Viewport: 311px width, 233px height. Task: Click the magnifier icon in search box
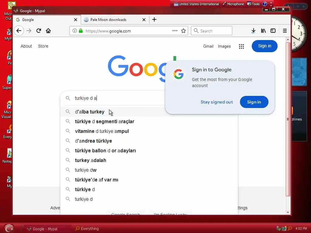tap(68, 98)
